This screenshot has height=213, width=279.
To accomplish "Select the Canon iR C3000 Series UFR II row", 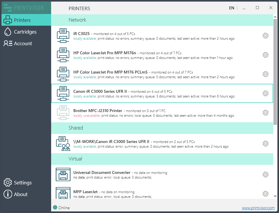I will click(x=162, y=93).
